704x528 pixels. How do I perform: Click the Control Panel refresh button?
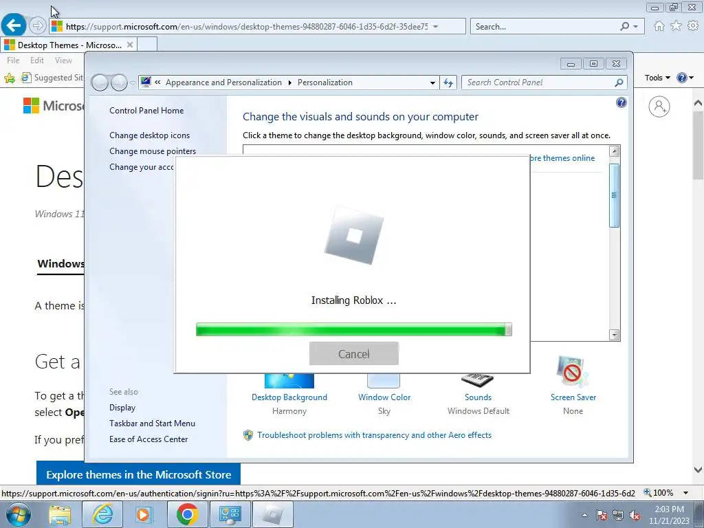point(448,82)
